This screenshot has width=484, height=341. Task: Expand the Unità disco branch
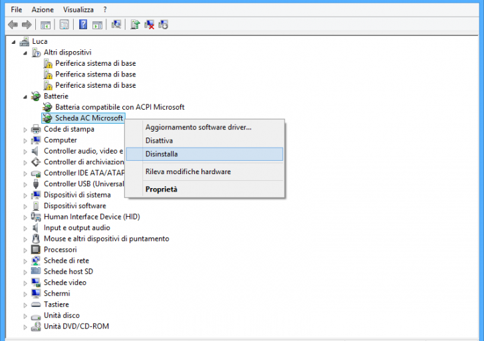click(x=25, y=316)
